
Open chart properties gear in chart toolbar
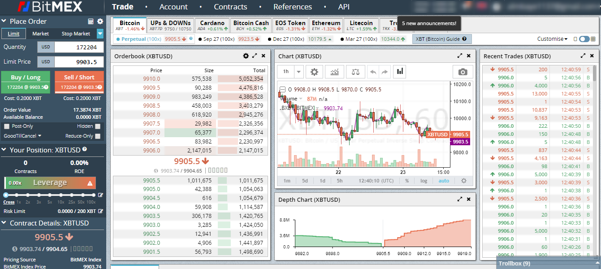point(315,72)
